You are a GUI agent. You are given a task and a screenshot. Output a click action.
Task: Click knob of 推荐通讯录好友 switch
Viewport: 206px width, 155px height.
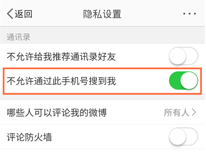coord(177,56)
